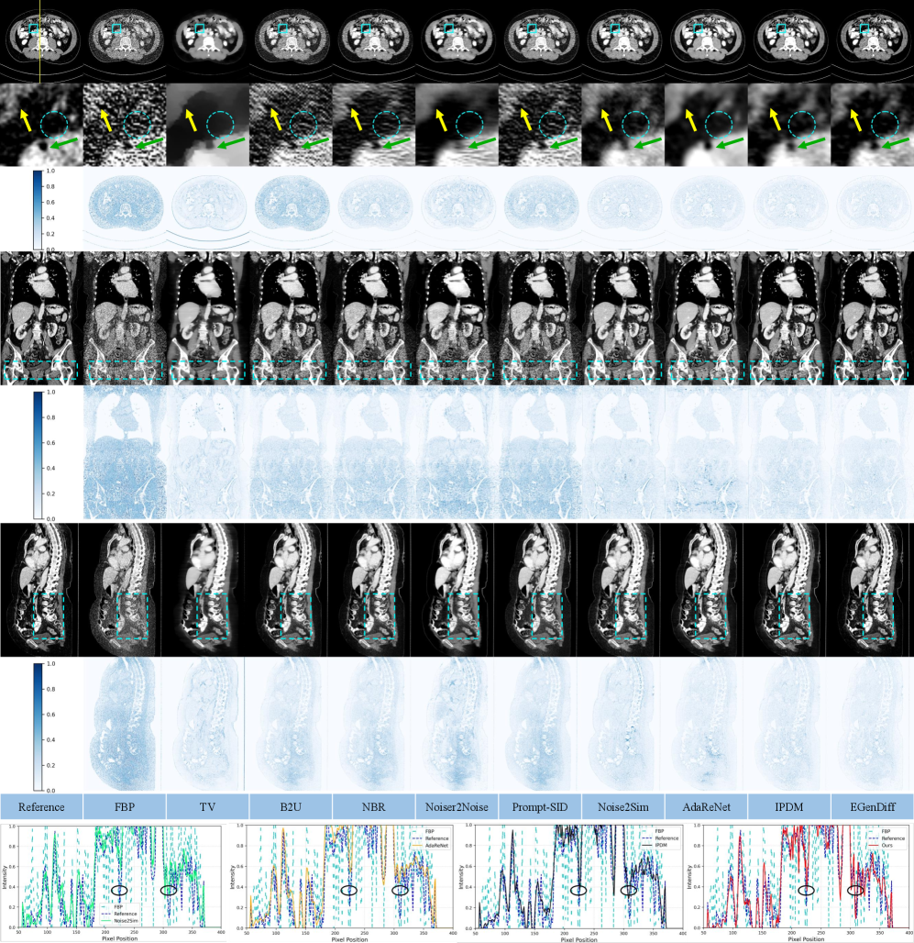Click the IPDM column label
This screenshot has height=943, width=914.
789,806
